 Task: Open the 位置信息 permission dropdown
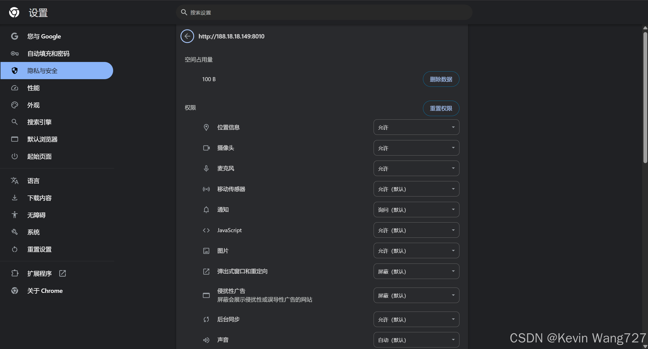point(416,127)
